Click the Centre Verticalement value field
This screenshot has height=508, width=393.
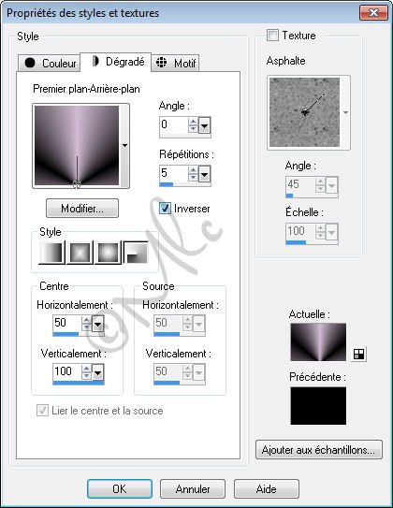67,371
